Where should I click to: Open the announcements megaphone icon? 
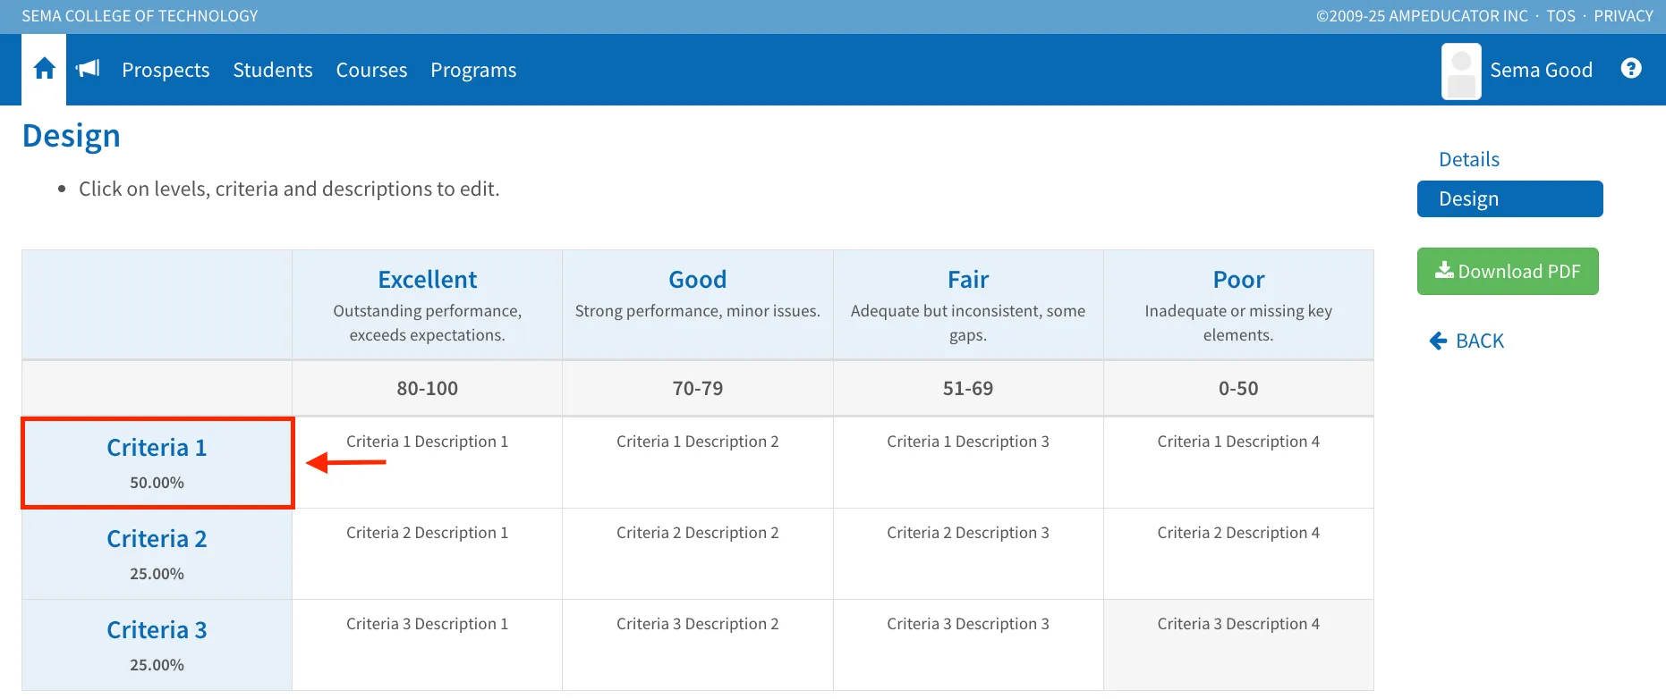click(x=88, y=69)
